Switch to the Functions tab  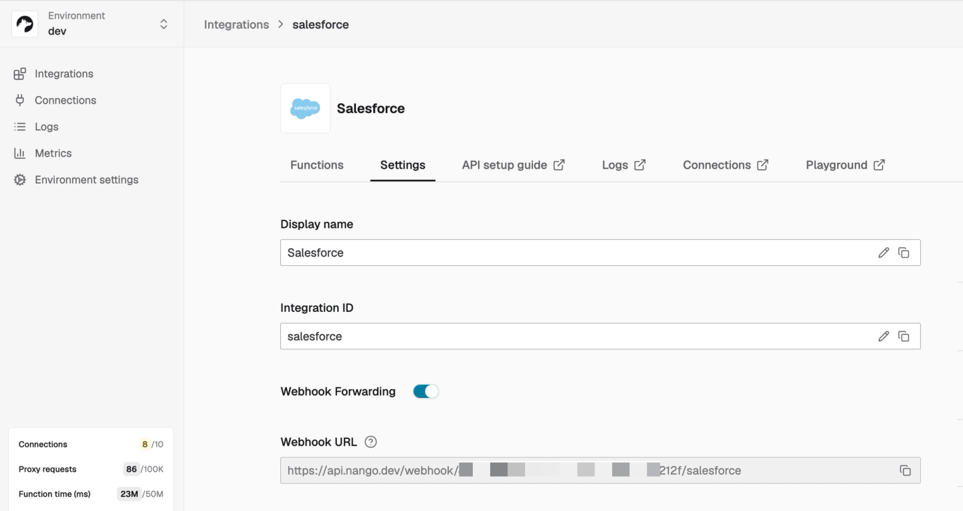[317, 165]
